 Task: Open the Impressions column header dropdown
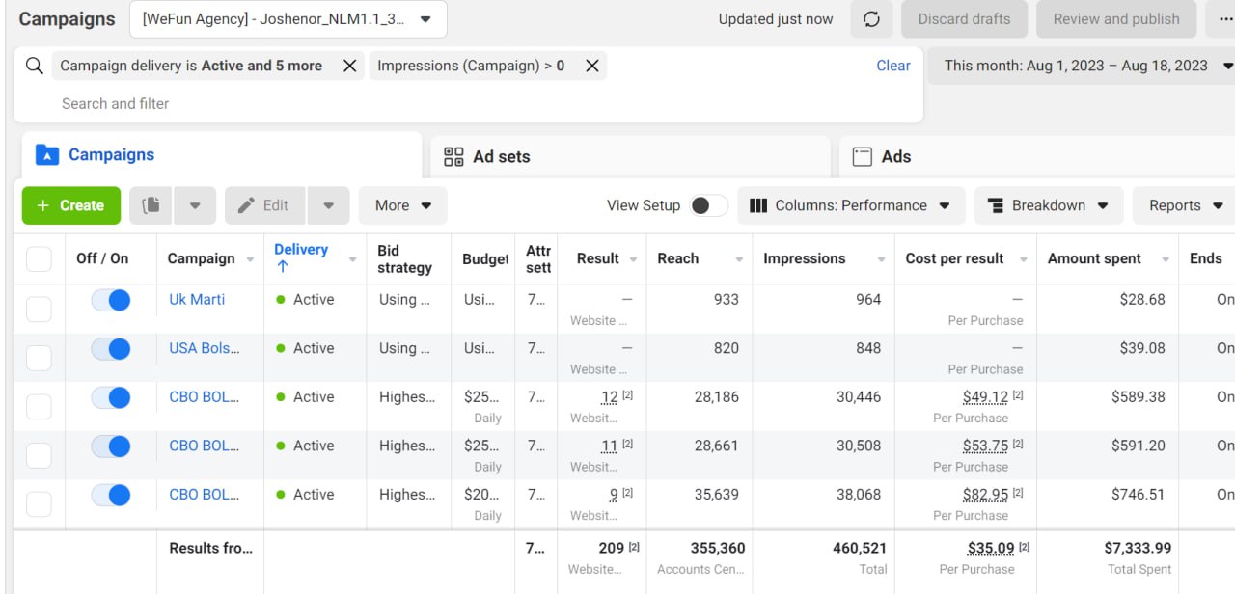[x=882, y=259]
